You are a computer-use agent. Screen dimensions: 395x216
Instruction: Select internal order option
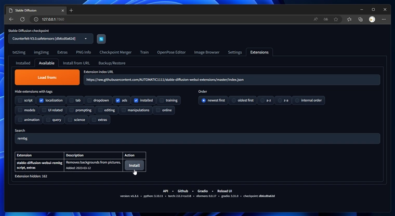click(297, 100)
